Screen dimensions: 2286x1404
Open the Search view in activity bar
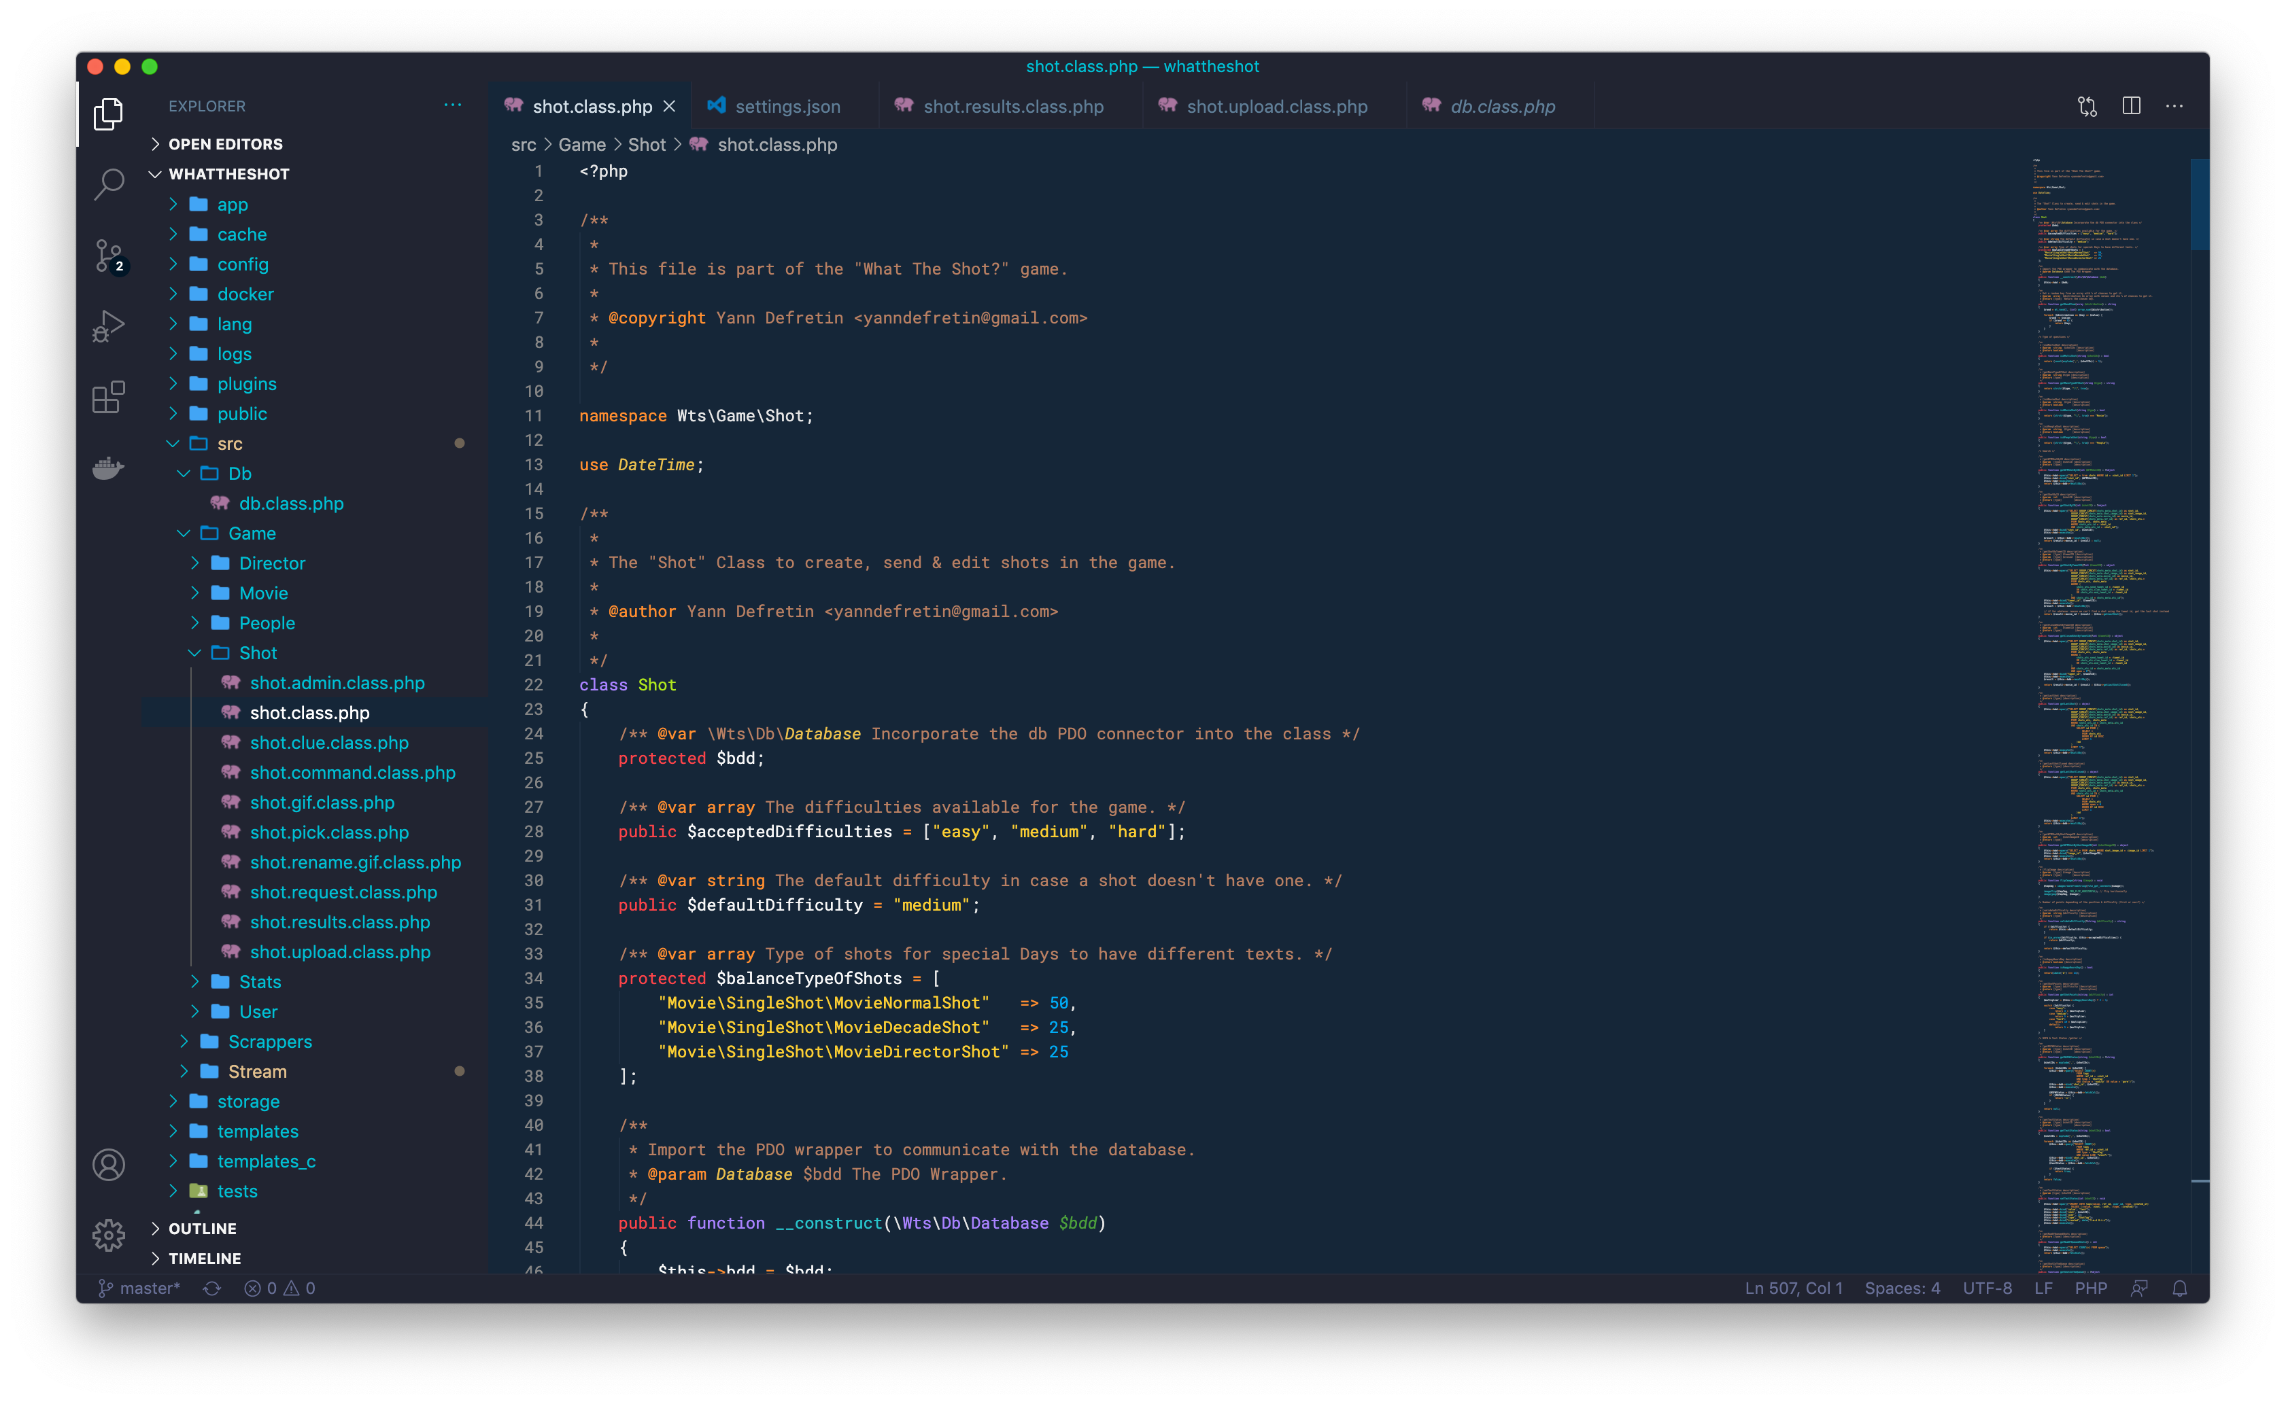[109, 184]
